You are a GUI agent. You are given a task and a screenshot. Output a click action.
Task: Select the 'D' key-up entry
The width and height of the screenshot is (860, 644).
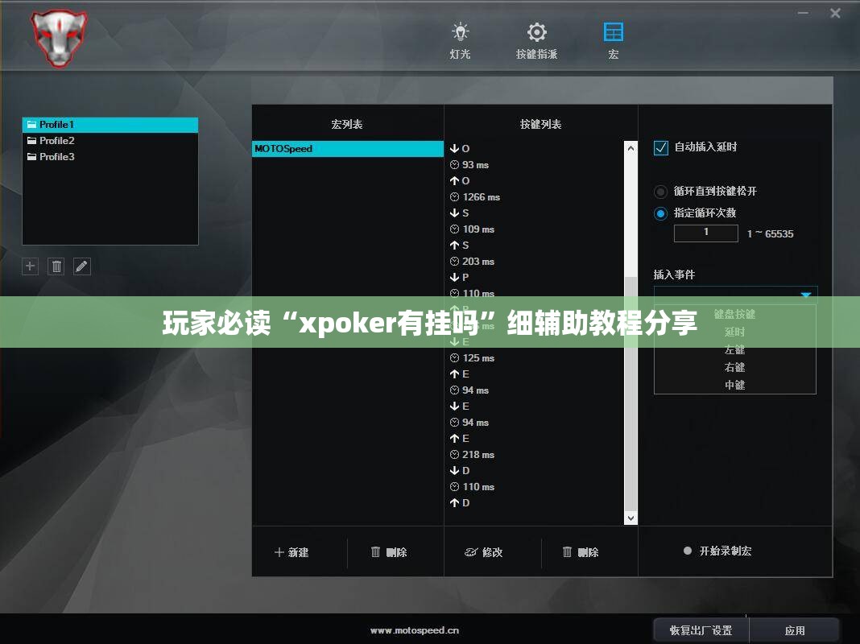(460, 503)
